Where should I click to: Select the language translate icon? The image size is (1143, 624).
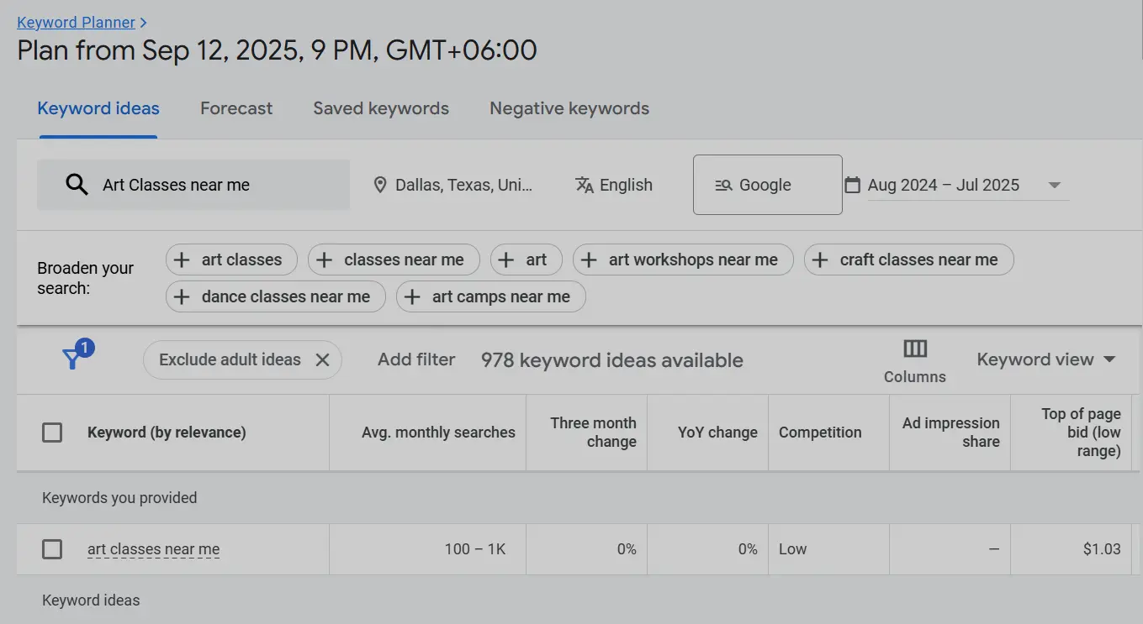[585, 185]
